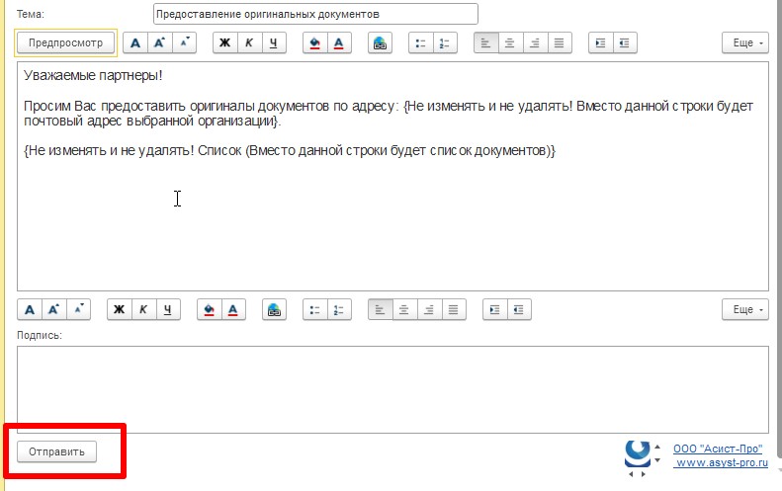Click the Предпросмотр button
The height and width of the screenshot is (491, 782).
pos(66,42)
